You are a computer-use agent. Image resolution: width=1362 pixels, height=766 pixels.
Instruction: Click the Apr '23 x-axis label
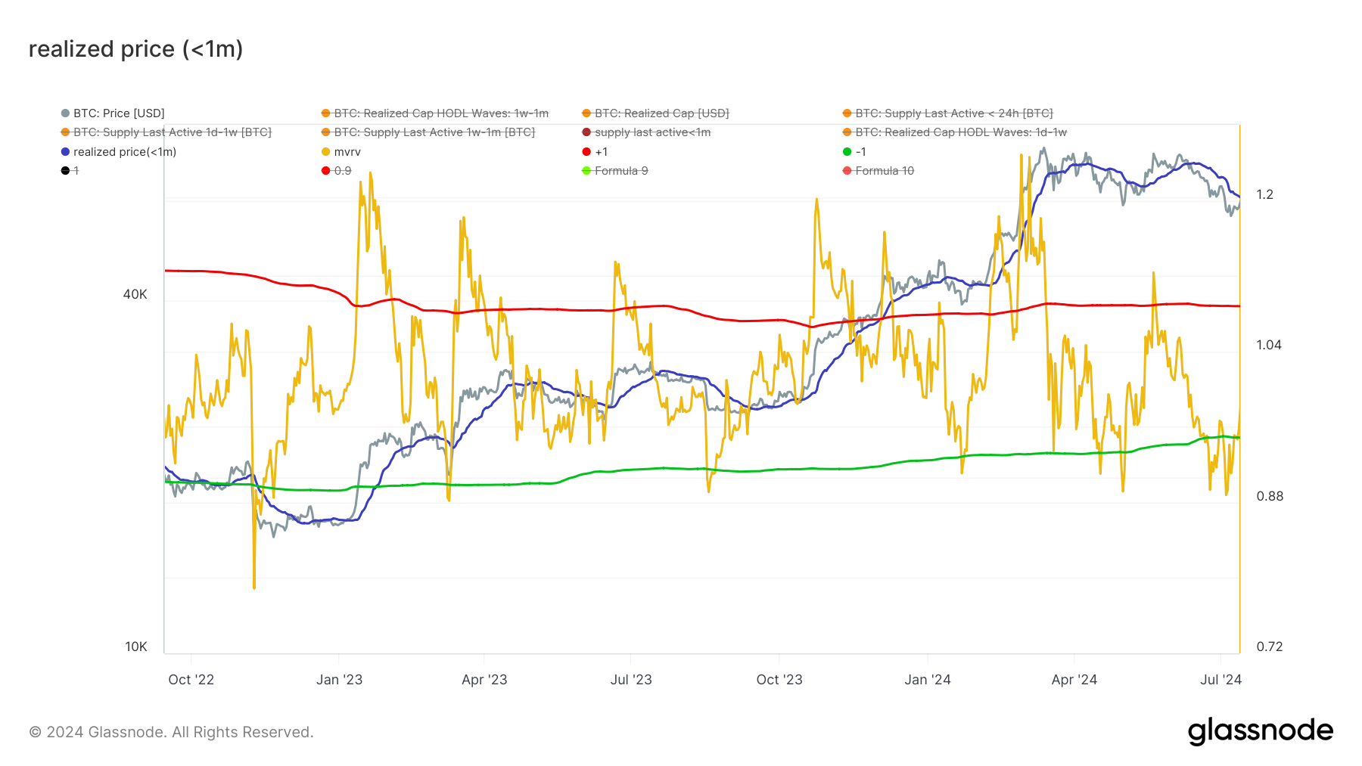tap(484, 680)
